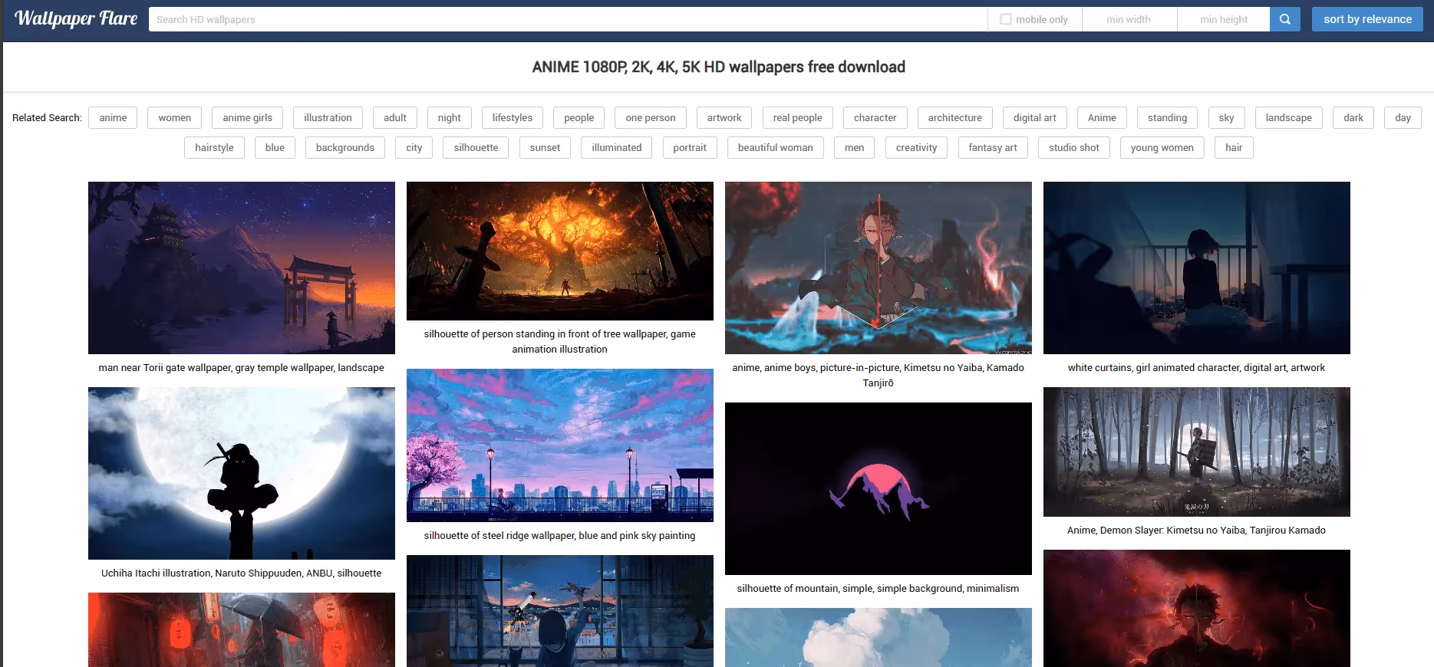Click the magnifying glass search icon
Screen dimensions: 1434x667
coord(1284,19)
